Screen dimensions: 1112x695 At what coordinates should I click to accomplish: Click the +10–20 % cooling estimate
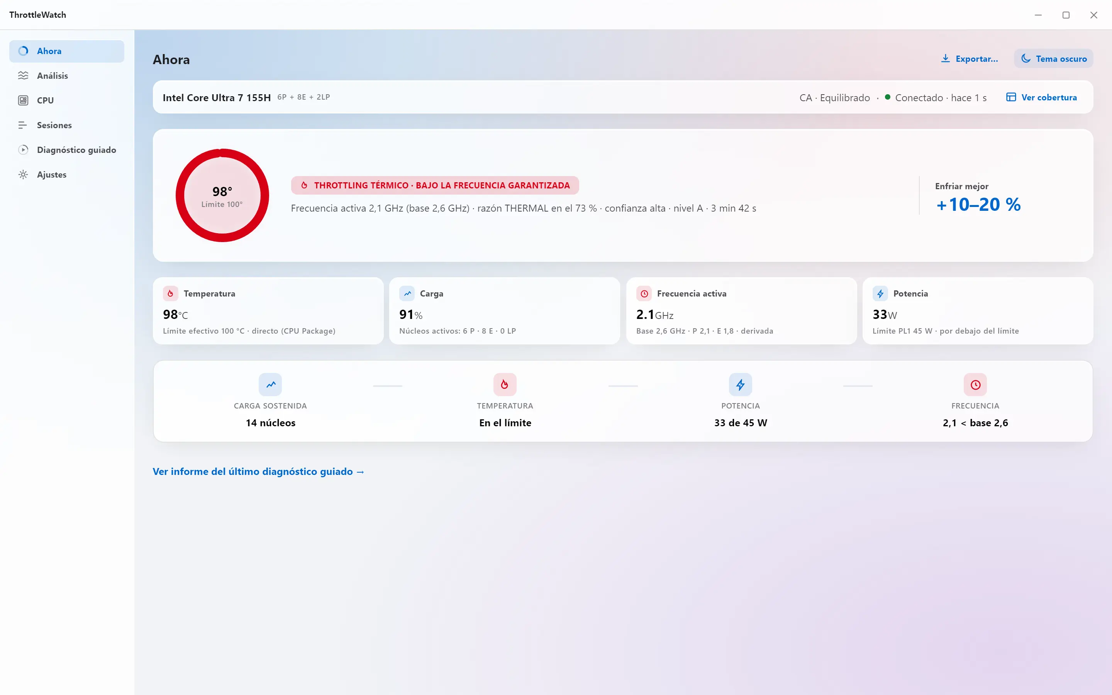978,205
